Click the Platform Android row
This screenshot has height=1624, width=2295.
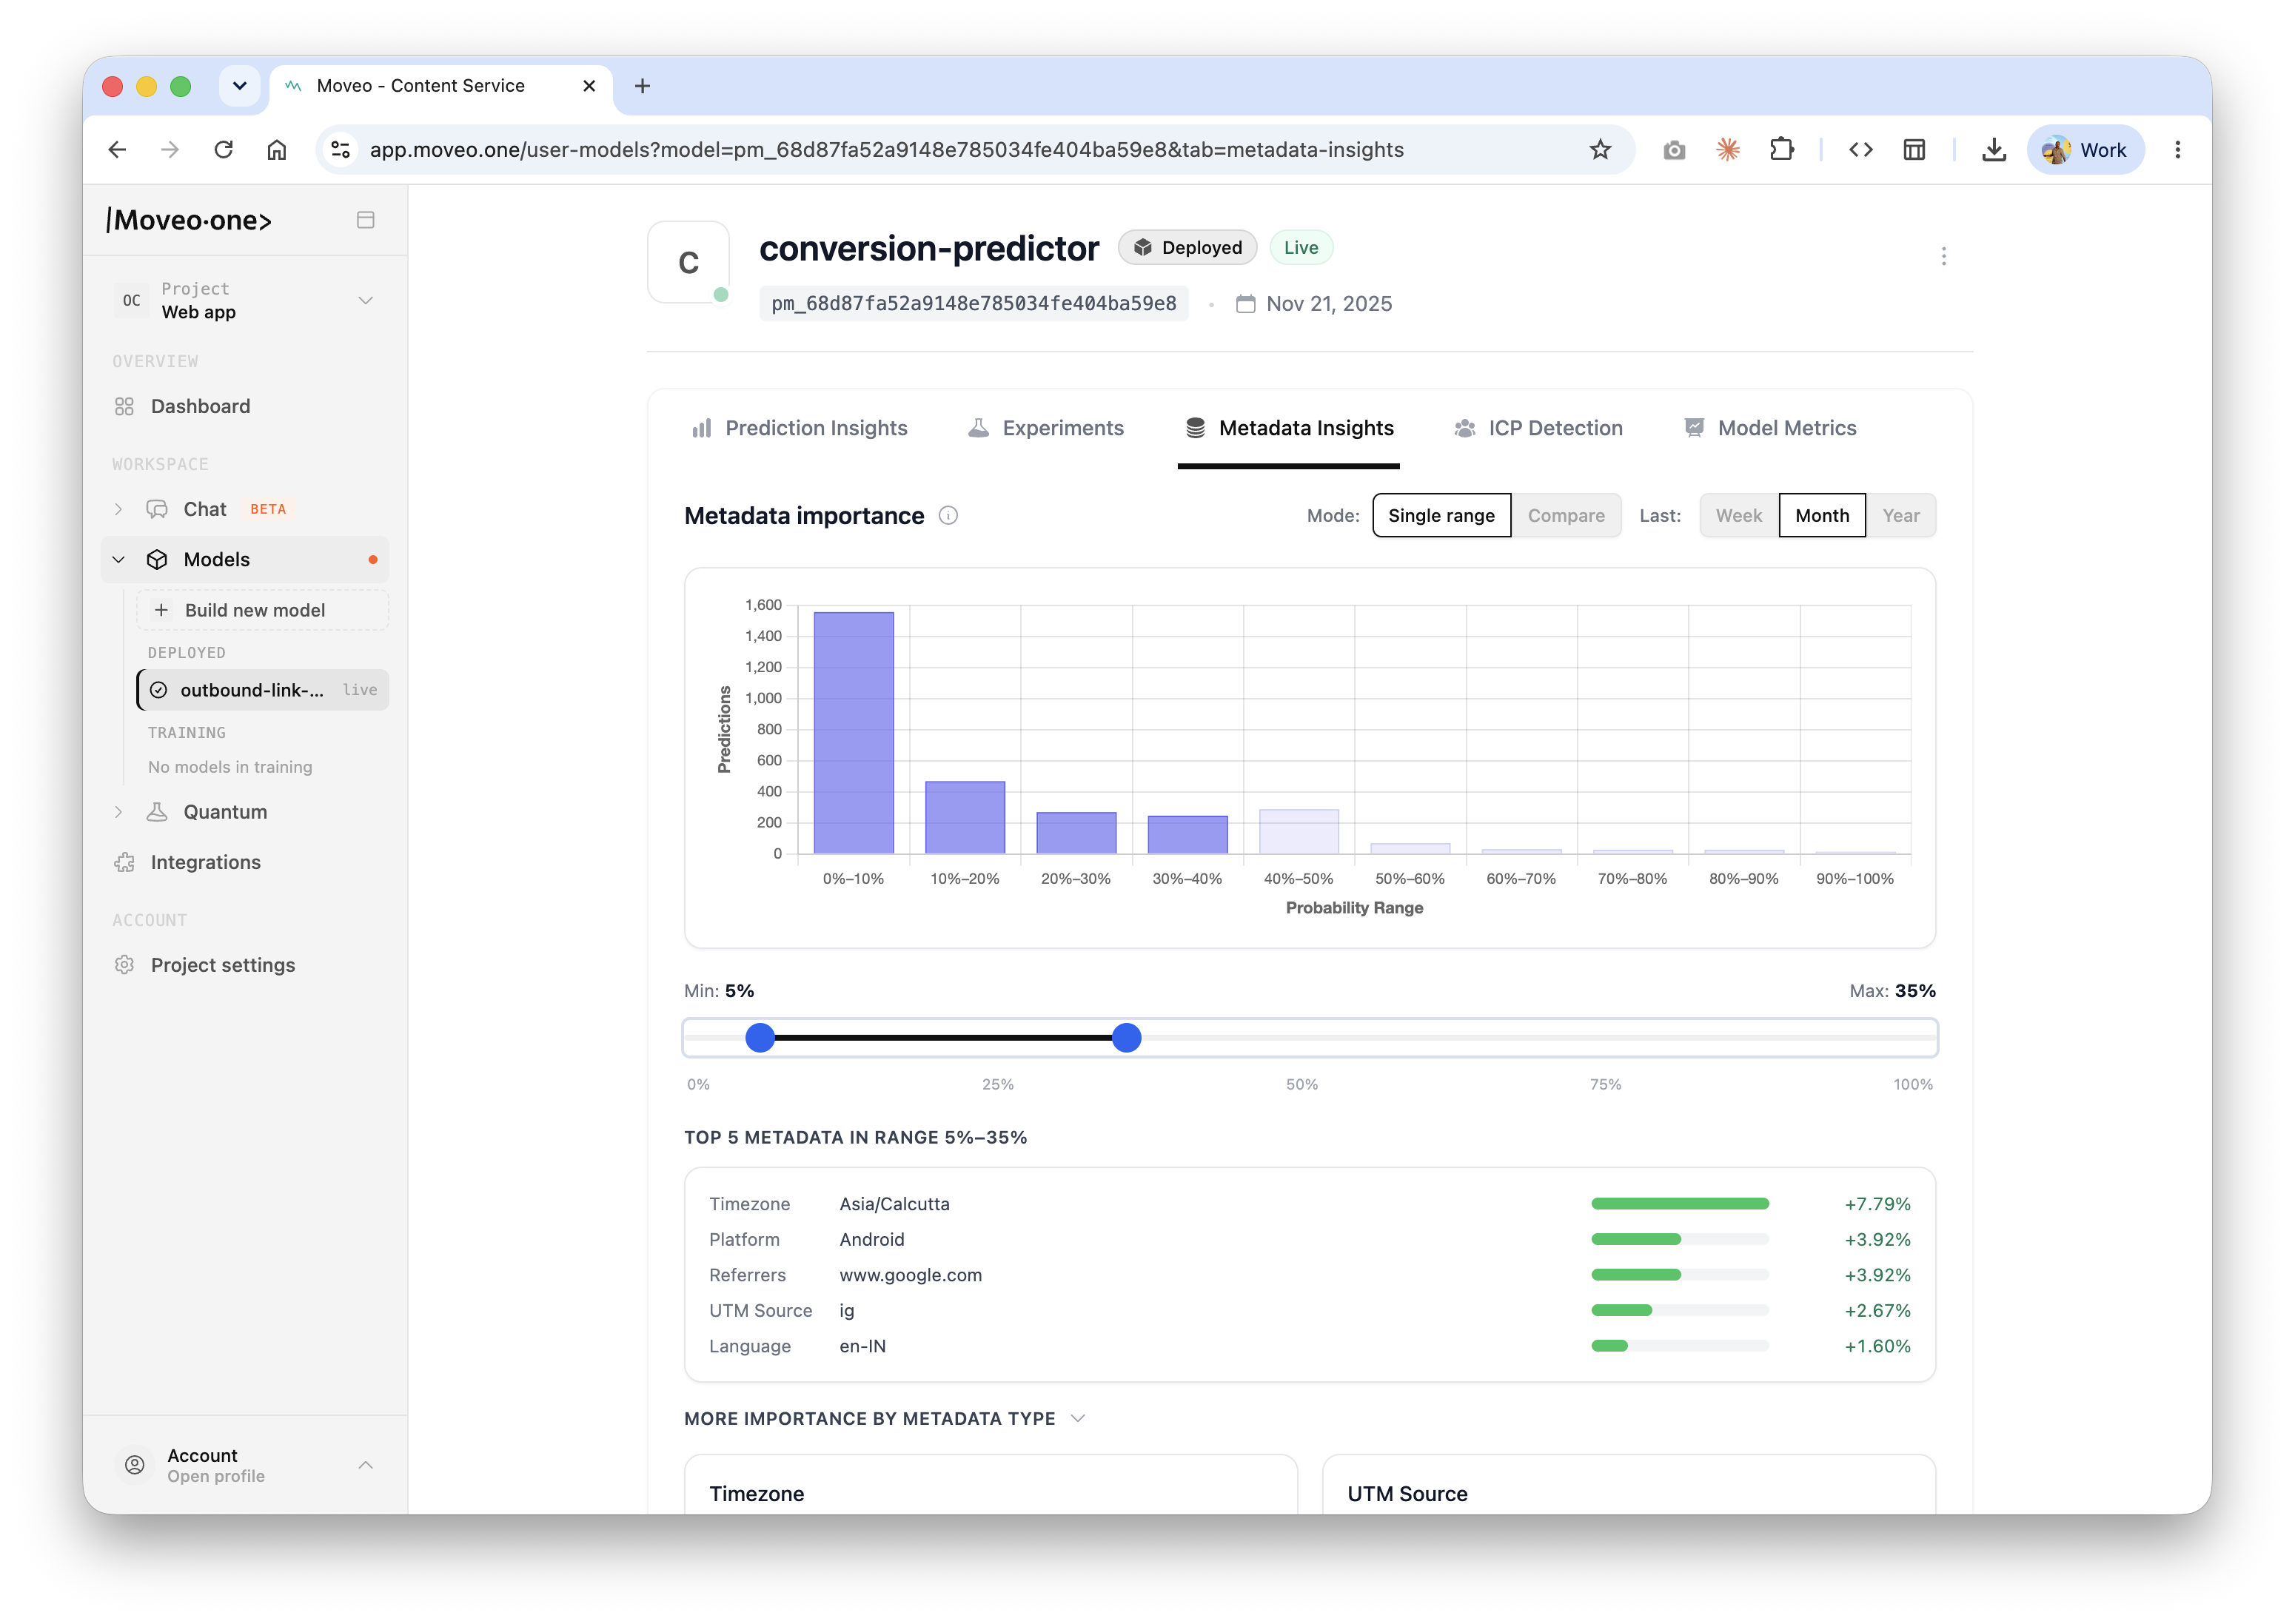[1309, 1240]
